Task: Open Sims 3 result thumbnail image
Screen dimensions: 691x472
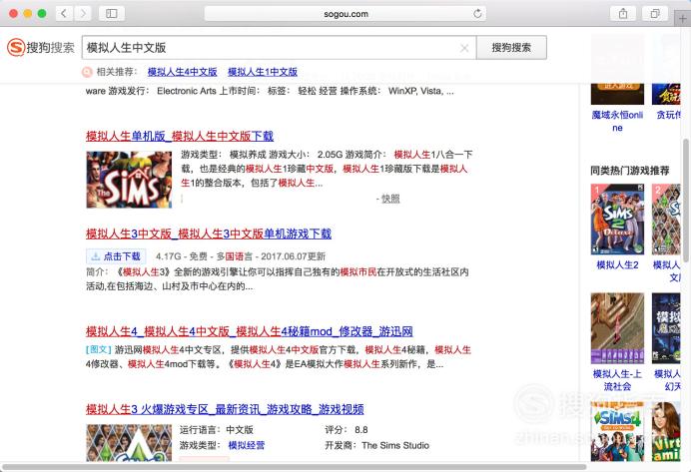Action: pos(129,443)
